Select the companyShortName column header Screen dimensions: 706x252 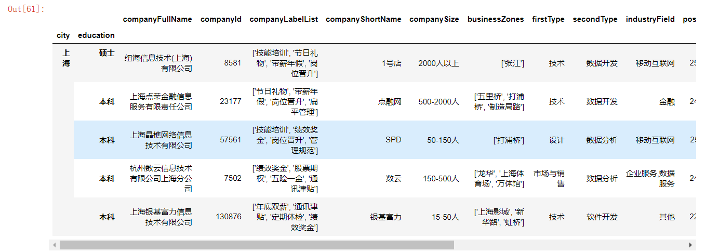364,19
